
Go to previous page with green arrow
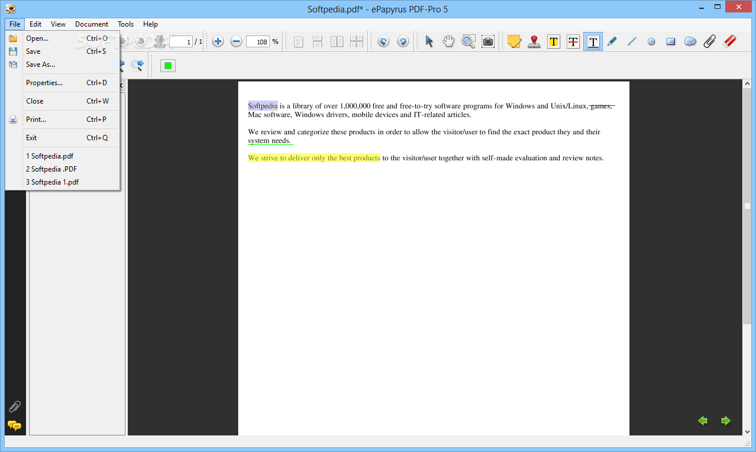click(703, 421)
